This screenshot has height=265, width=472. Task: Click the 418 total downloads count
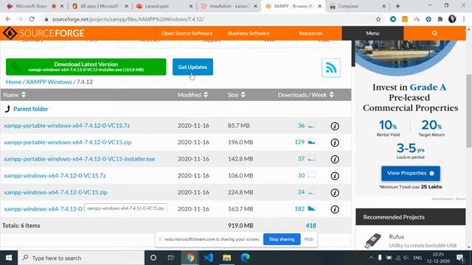tap(310, 226)
